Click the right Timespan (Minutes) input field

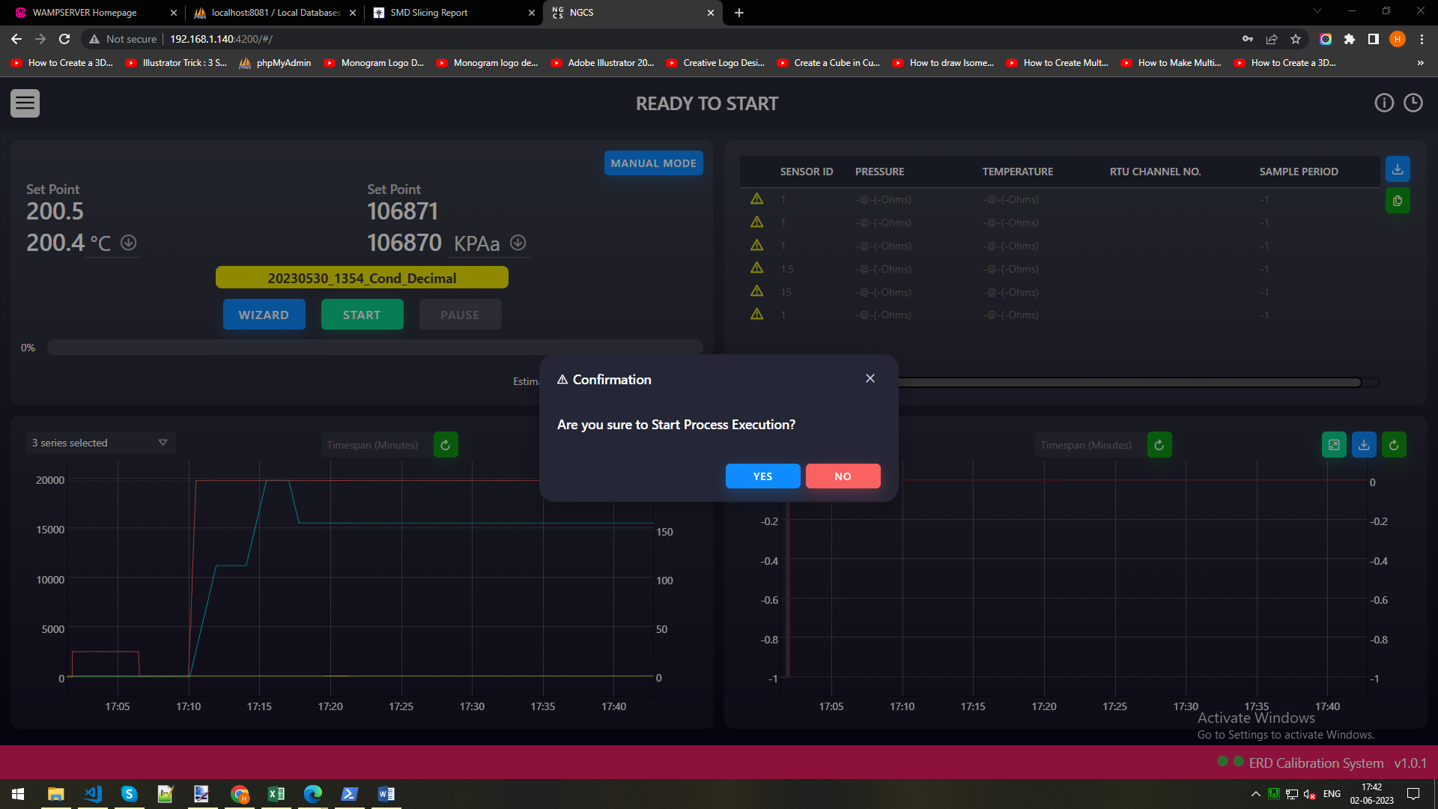click(1087, 445)
